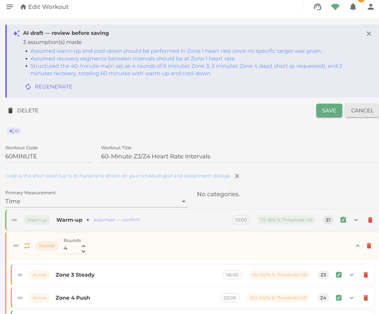Edit Zone 4 Push 02:00 duration
The width and height of the screenshot is (379, 314).
[230, 298]
